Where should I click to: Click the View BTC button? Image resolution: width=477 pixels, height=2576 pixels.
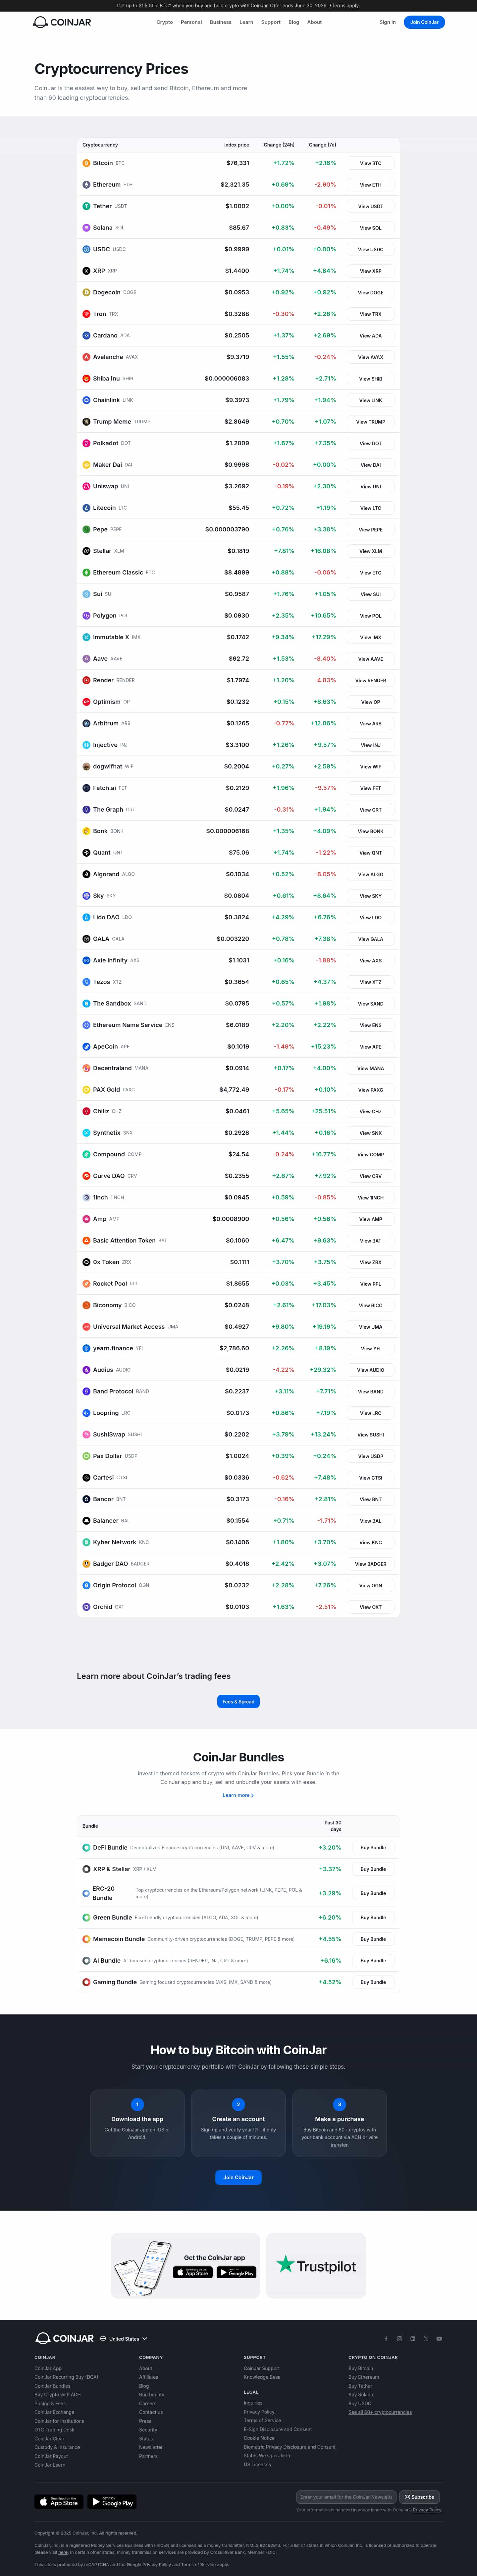point(370,163)
